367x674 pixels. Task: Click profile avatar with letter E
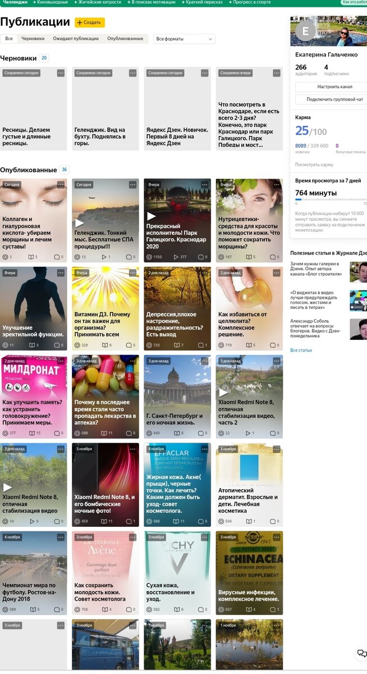point(305,31)
